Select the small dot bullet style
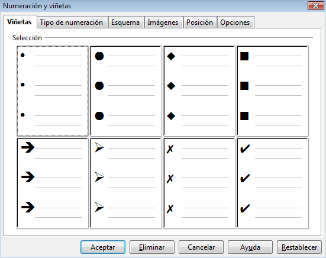 coord(53,91)
